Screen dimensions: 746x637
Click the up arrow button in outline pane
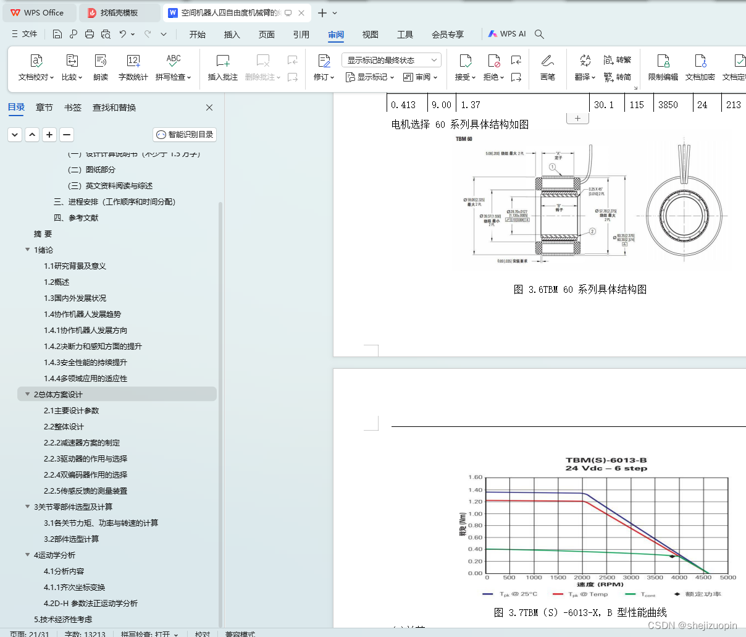32,134
